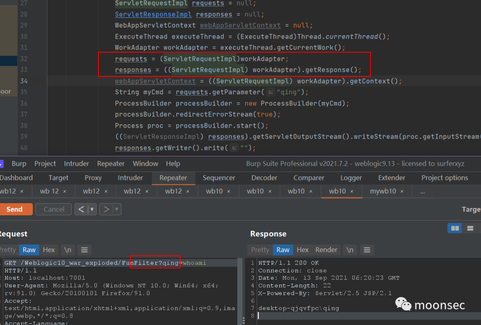Click 'ExecuteThread executeThread' on line 30
The width and height of the screenshot is (481, 325).
169,37
